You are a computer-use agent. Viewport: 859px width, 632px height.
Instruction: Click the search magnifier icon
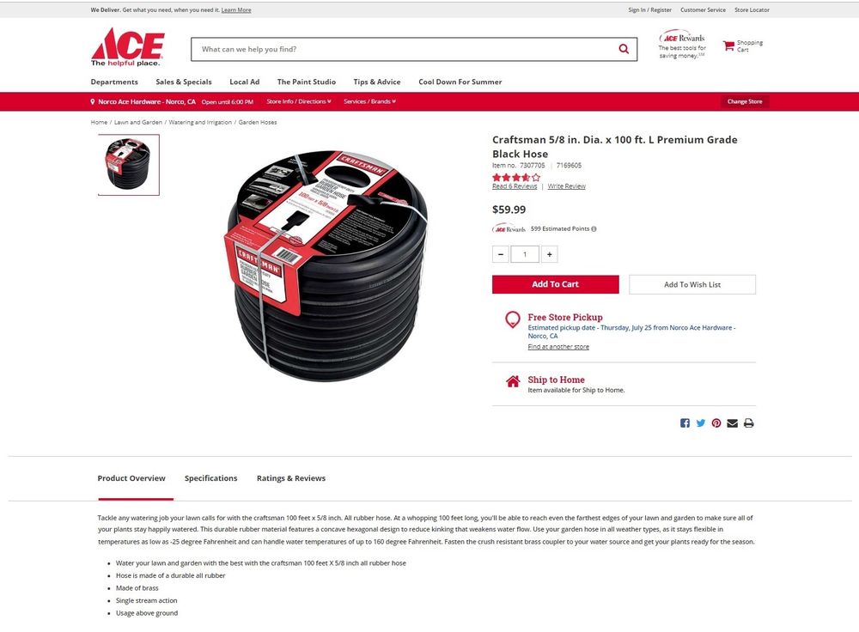click(624, 49)
